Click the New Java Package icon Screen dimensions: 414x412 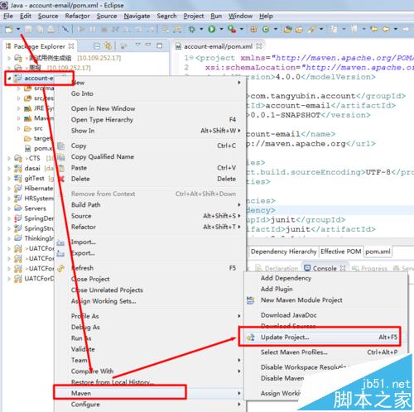253,29
